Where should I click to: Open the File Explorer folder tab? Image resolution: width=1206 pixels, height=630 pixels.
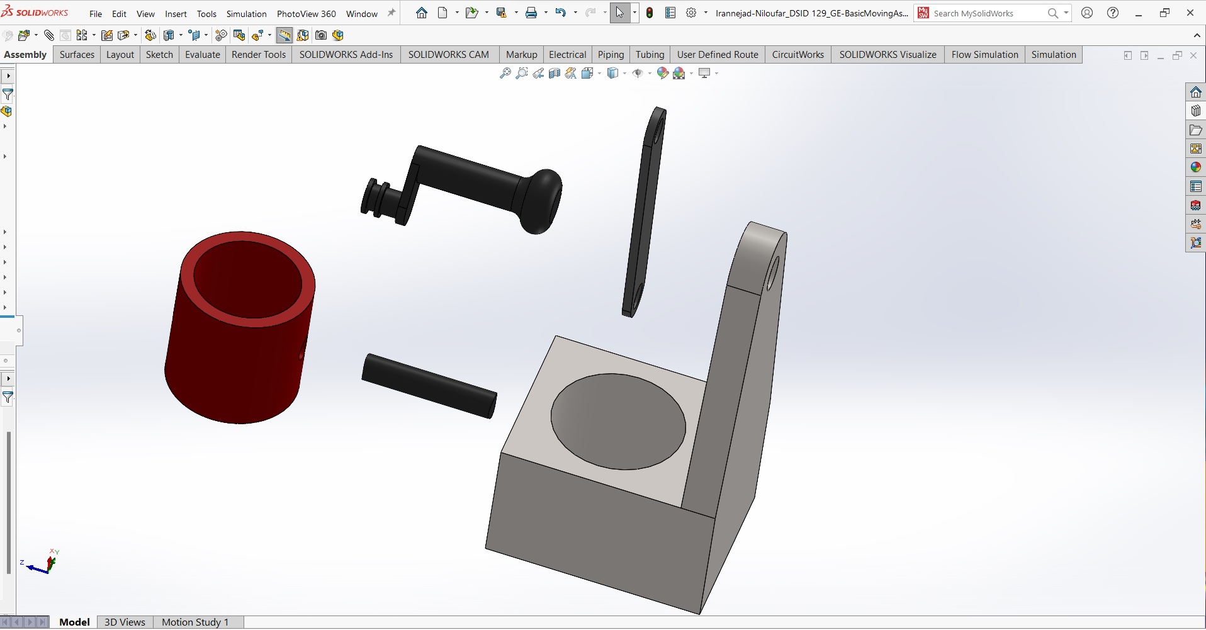pos(1195,130)
